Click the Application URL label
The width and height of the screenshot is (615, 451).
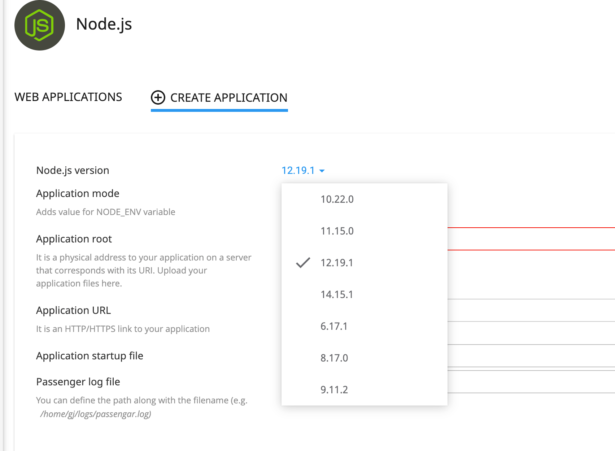74,310
